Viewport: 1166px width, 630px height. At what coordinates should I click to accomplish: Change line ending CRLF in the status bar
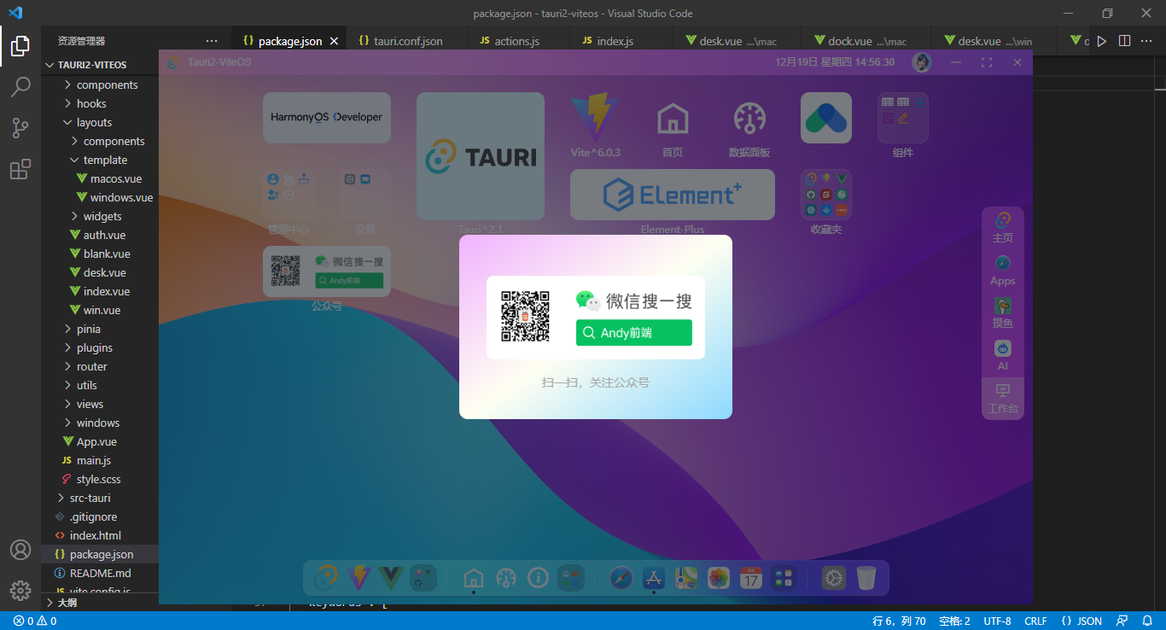(x=1035, y=621)
